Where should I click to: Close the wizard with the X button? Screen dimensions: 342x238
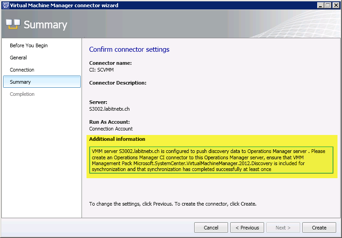[x=335, y=5]
